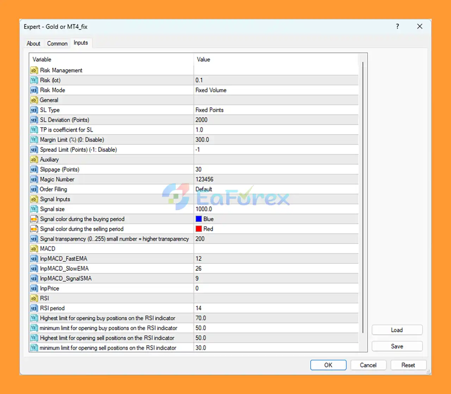The width and height of the screenshot is (451, 394).
Task: Click the integer icon beside Magic Number
Action: (34, 179)
